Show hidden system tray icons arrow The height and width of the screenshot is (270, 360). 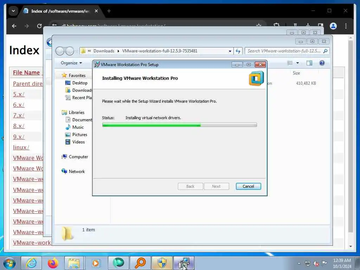(x=299, y=264)
